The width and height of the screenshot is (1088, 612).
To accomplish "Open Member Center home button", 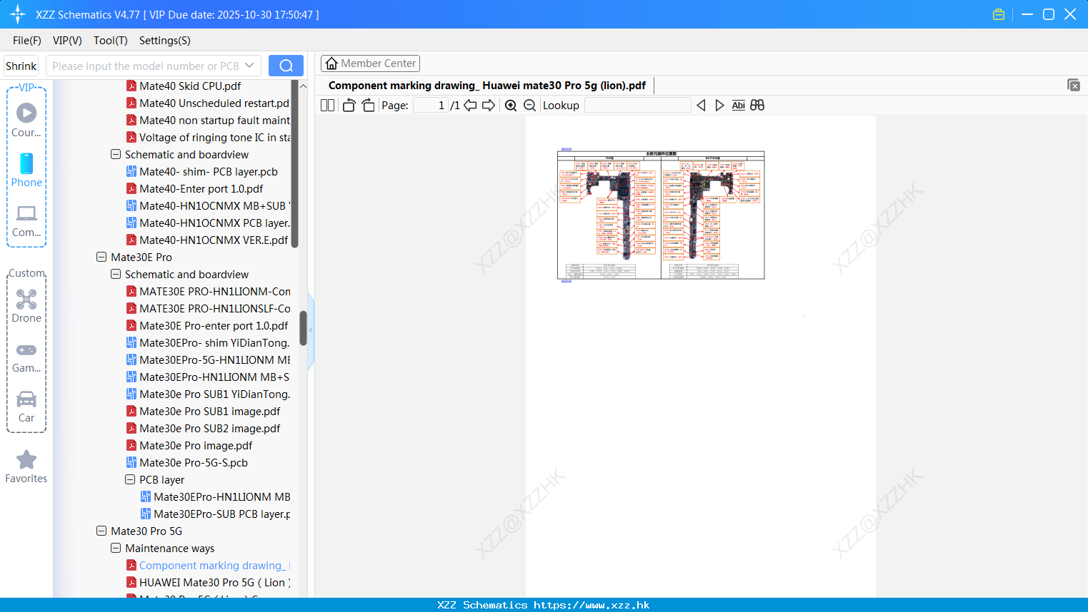I will point(370,63).
